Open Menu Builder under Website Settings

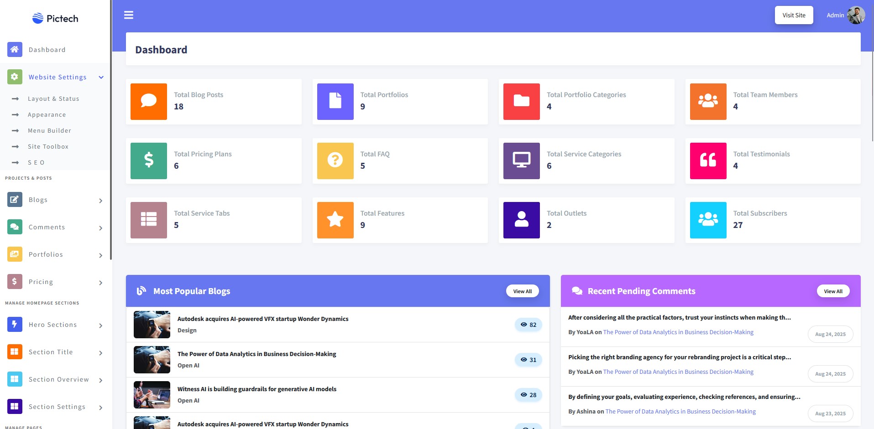coord(49,131)
